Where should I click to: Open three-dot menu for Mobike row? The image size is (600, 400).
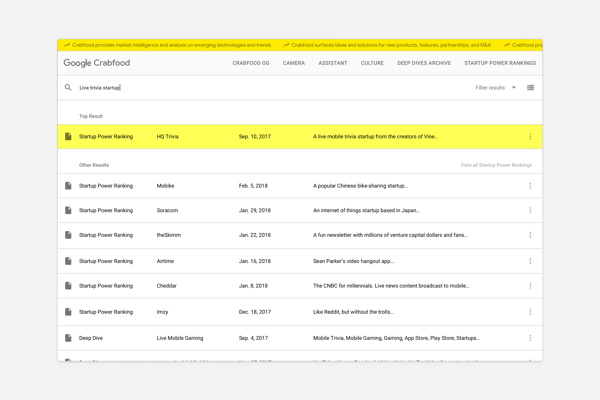tap(530, 186)
